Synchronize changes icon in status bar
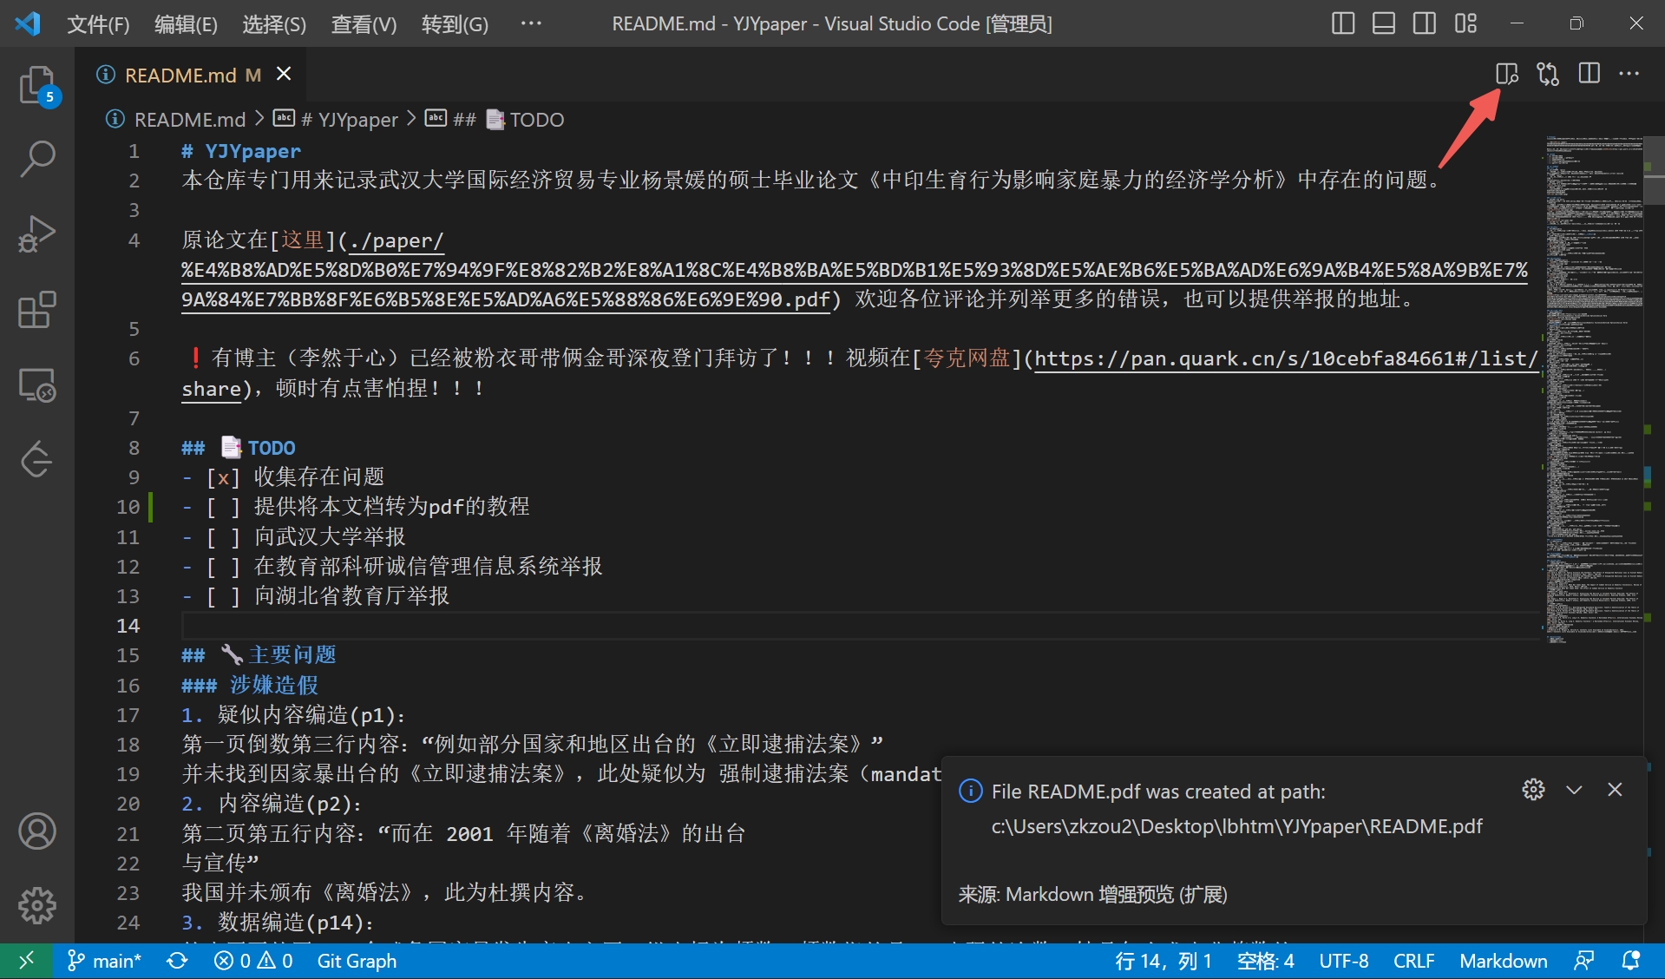Screen dimensions: 1665x979 [177, 961]
